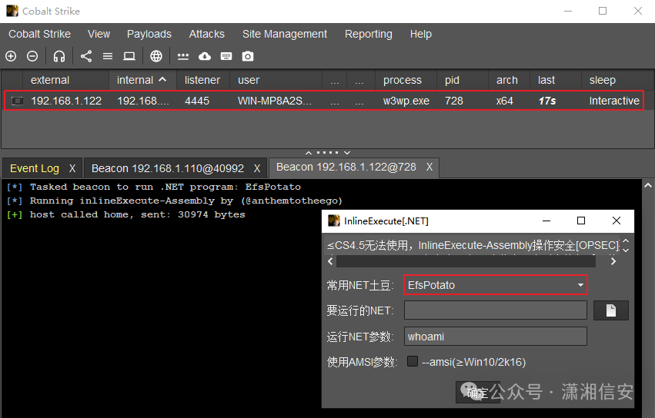This screenshot has height=418, width=655.
Task: Open the Reporting menu
Action: tap(369, 35)
